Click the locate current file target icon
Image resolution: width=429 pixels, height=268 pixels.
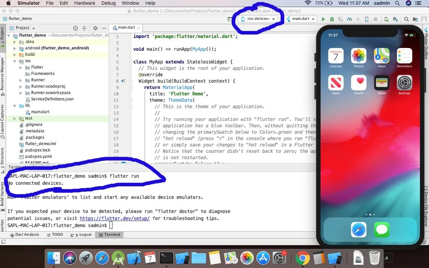click(76, 28)
